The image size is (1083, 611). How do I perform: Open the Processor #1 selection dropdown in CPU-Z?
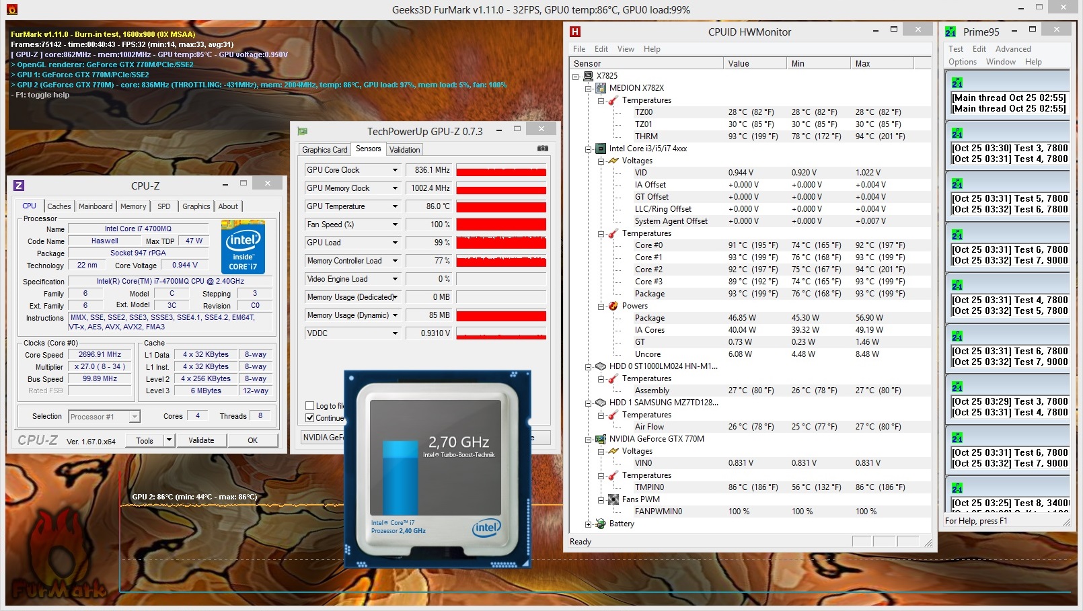pos(135,417)
